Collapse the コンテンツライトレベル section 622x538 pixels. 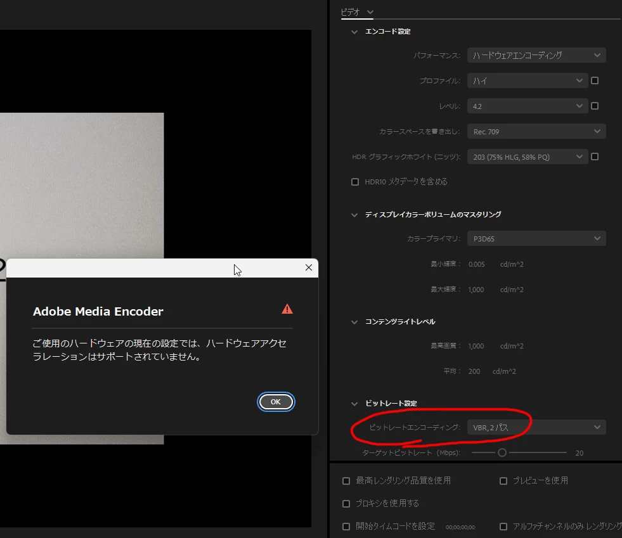click(x=354, y=322)
